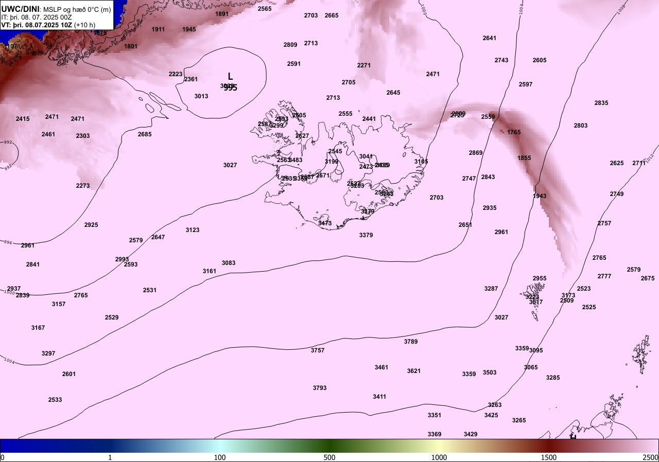Select freezing level value 2869
659x462 pixels.
(476, 153)
